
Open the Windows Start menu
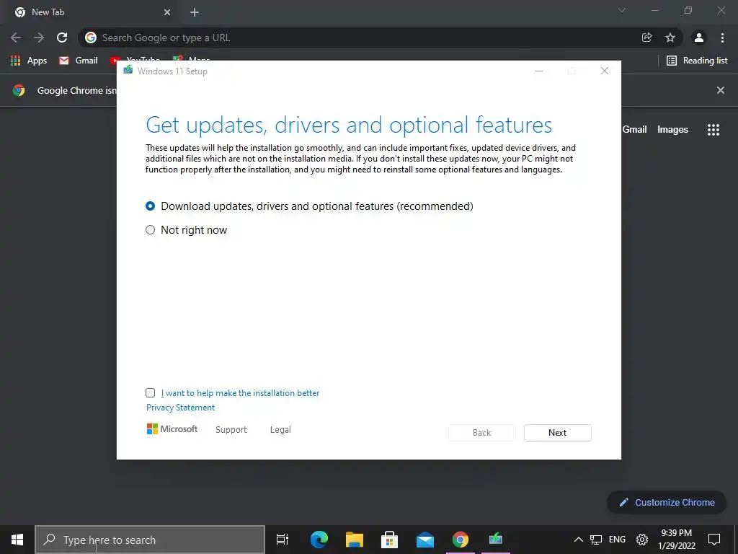click(17, 540)
